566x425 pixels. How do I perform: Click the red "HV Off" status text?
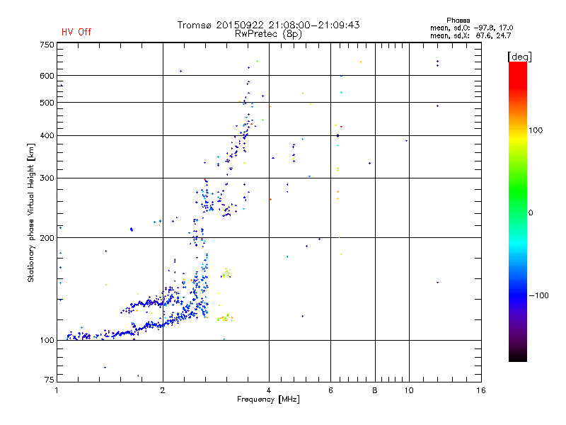tap(76, 32)
